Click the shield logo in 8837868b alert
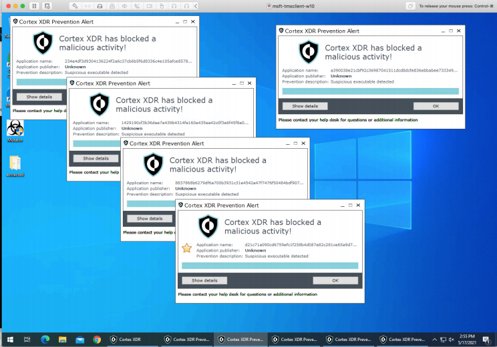This screenshot has height=347, width=497. point(154,164)
